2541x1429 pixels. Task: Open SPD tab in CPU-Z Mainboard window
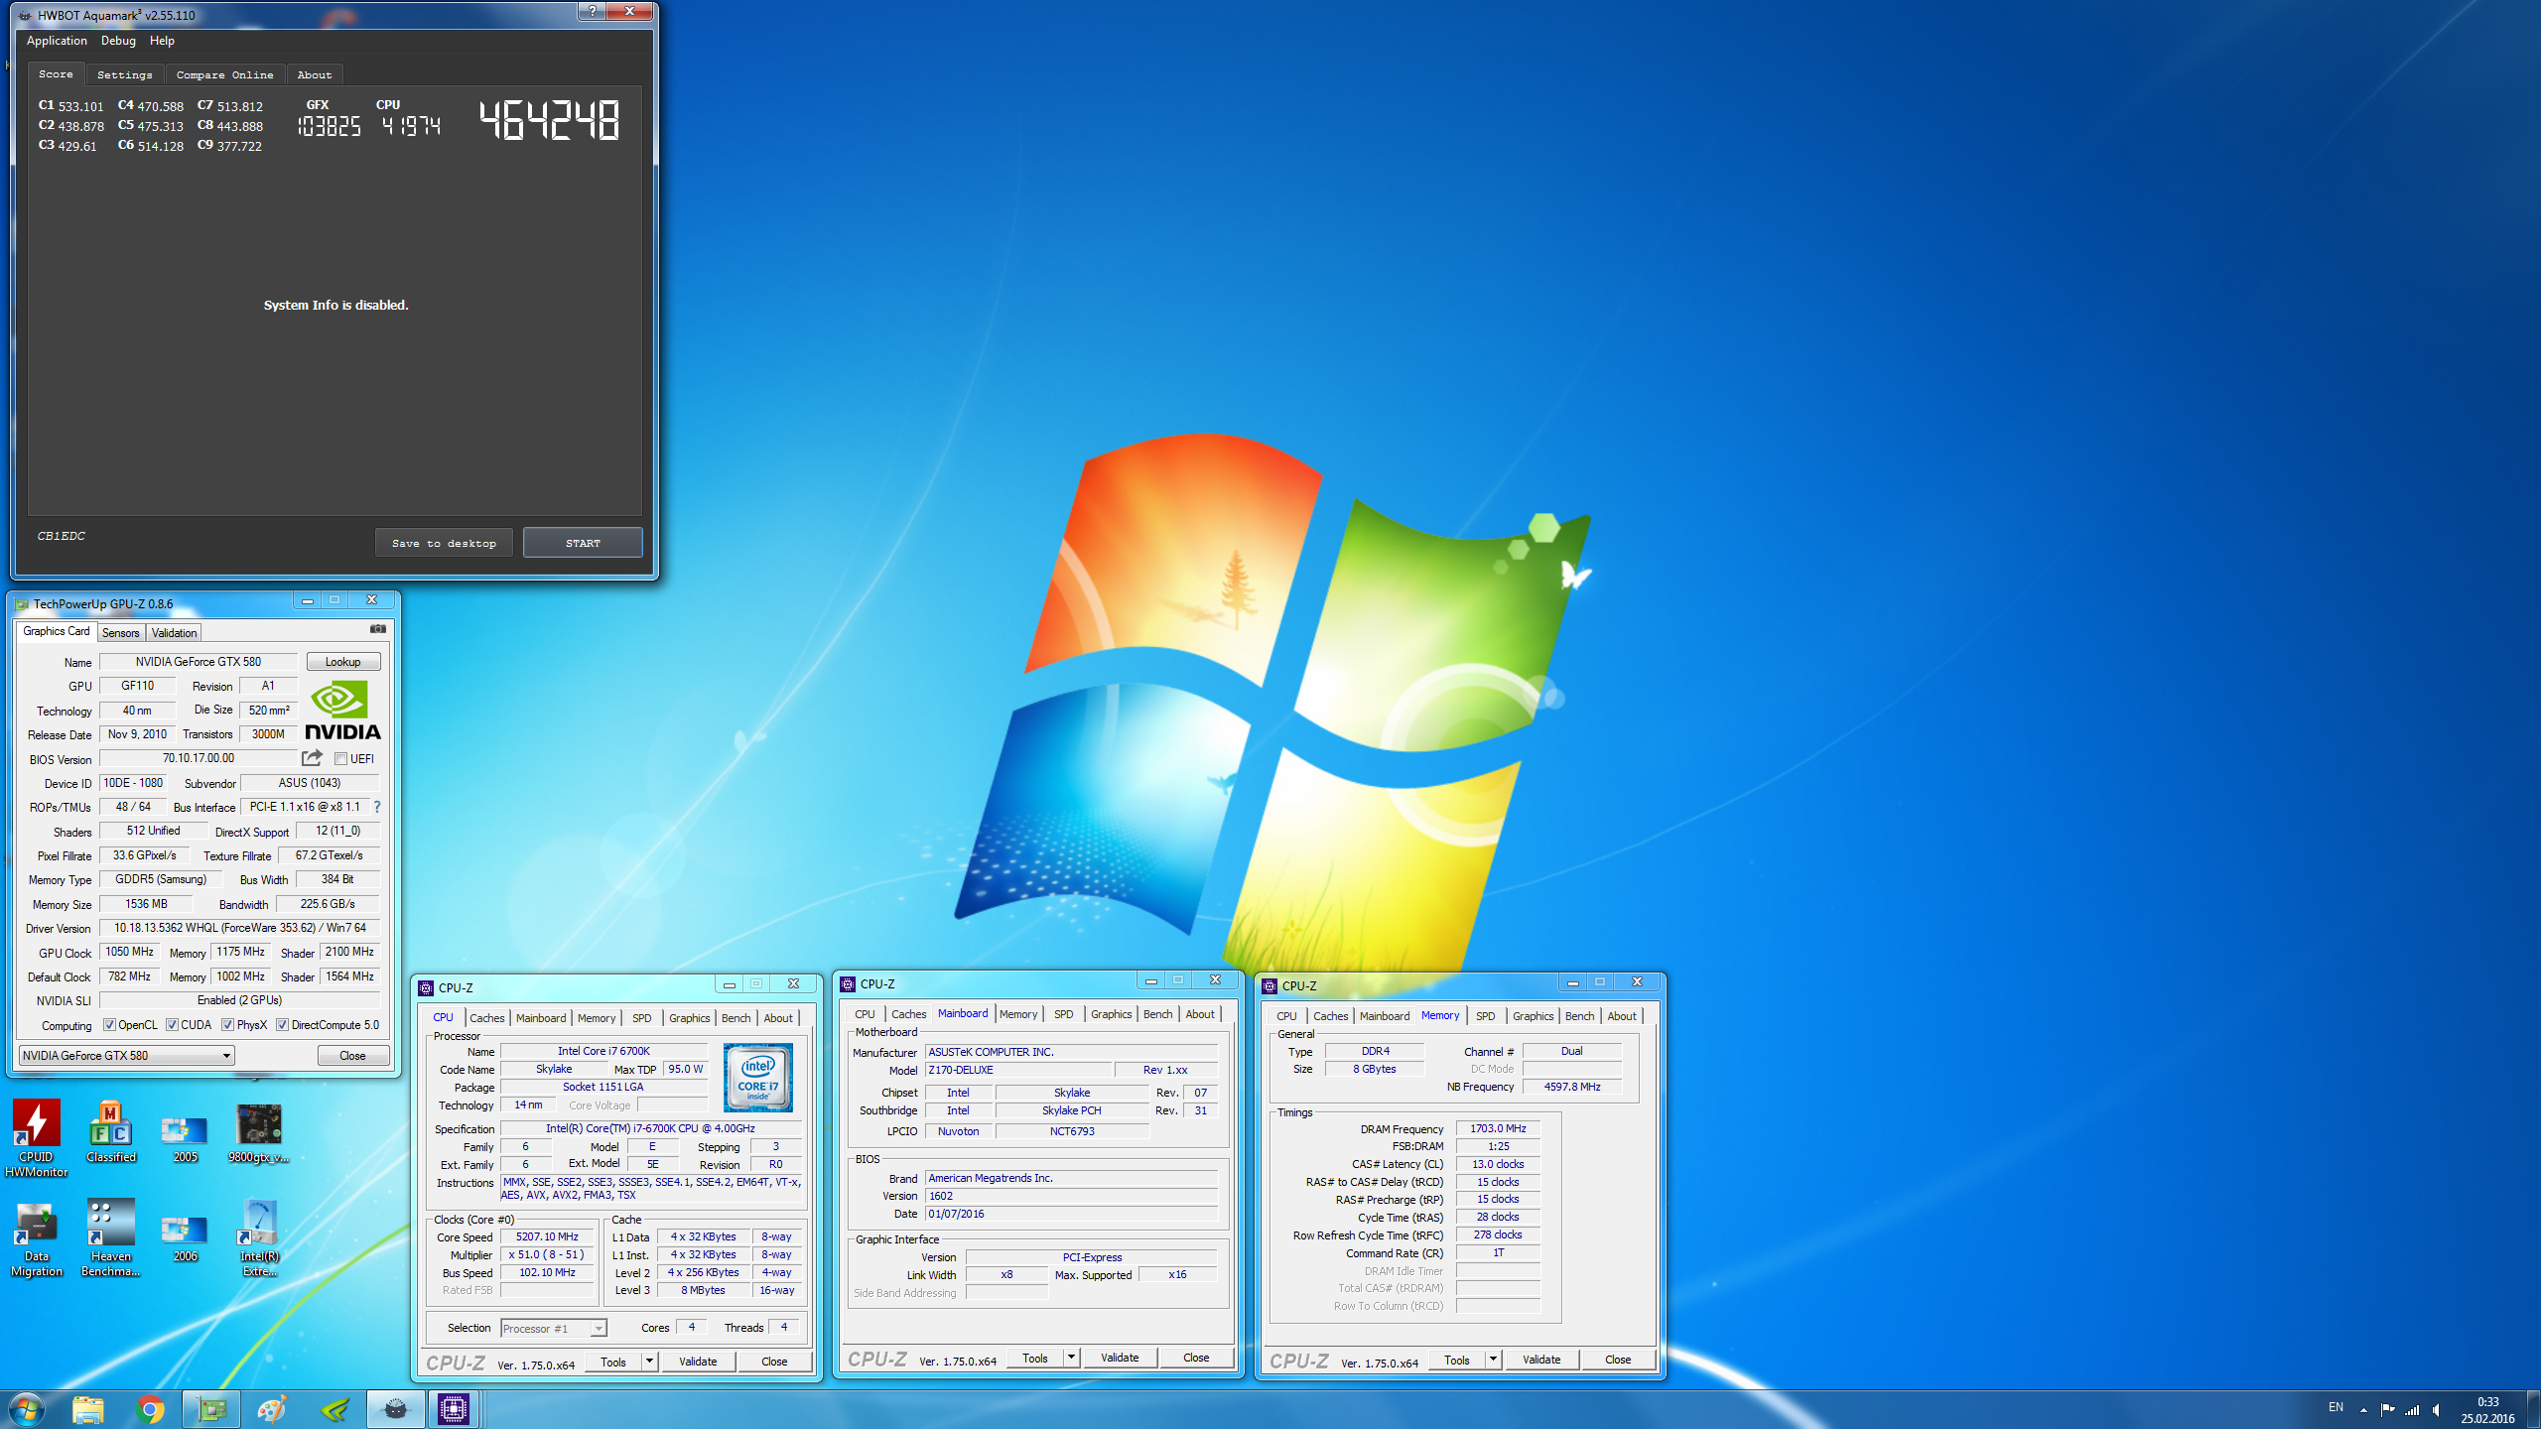(1063, 1014)
